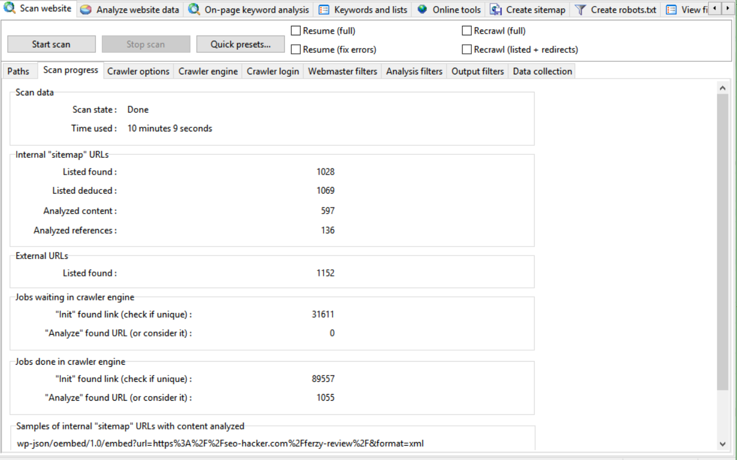
Task: Switch to the Crawler options tab
Action: point(138,71)
